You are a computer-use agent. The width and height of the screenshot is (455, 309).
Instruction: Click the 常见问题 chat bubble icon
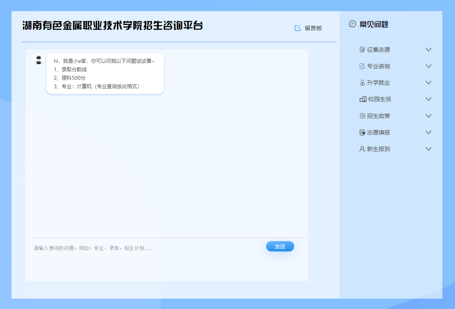(352, 24)
